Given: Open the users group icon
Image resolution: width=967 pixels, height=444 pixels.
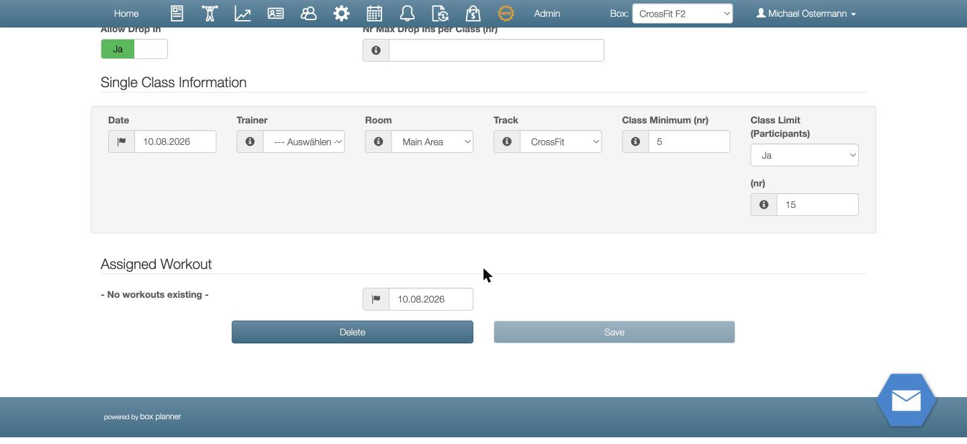Looking at the screenshot, I should click(308, 13).
